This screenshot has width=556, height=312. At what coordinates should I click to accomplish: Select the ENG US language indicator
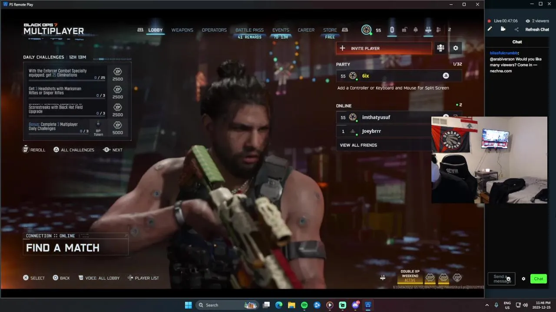[x=507, y=305]
